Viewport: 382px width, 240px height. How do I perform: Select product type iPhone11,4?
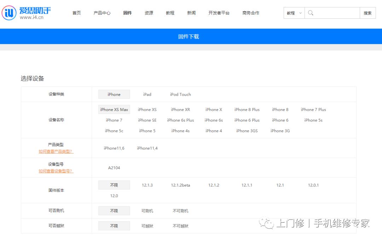147,148
